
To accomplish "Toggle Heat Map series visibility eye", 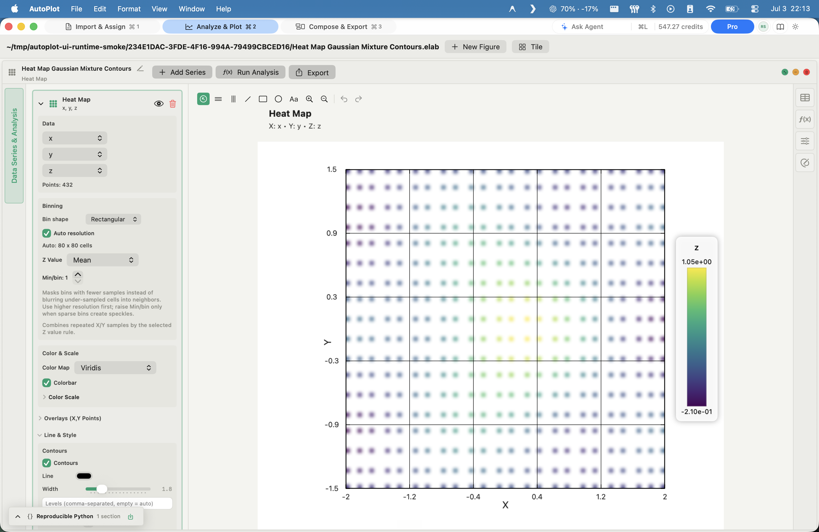I will click(x=159, y=103).
